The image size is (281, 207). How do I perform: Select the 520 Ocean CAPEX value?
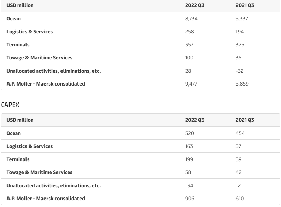[189, 133]
